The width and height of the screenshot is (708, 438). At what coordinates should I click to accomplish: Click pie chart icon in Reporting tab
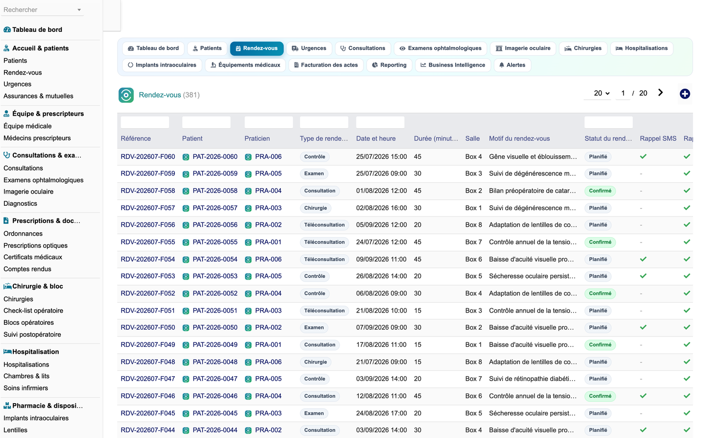point(375,65)
